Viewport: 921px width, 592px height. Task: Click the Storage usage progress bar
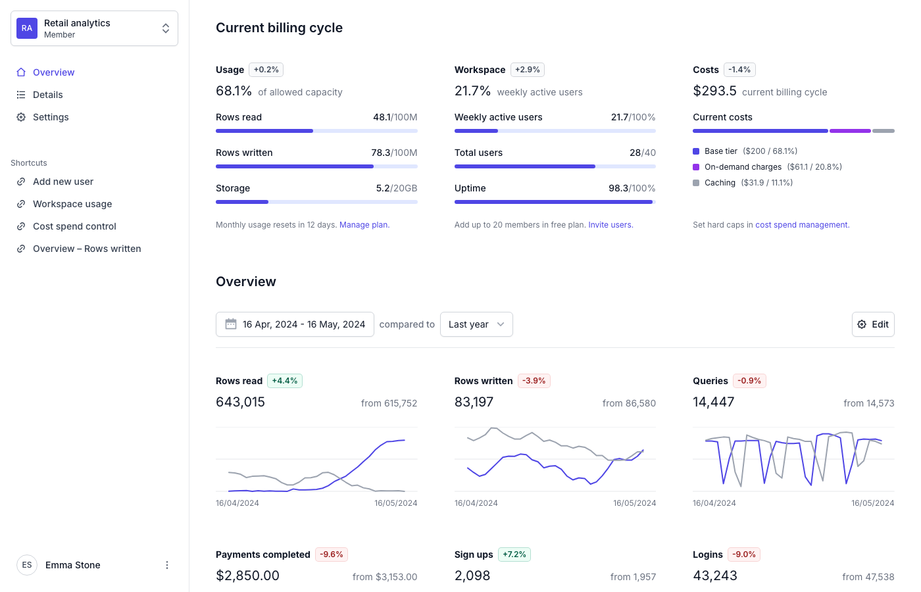[316, 202]
